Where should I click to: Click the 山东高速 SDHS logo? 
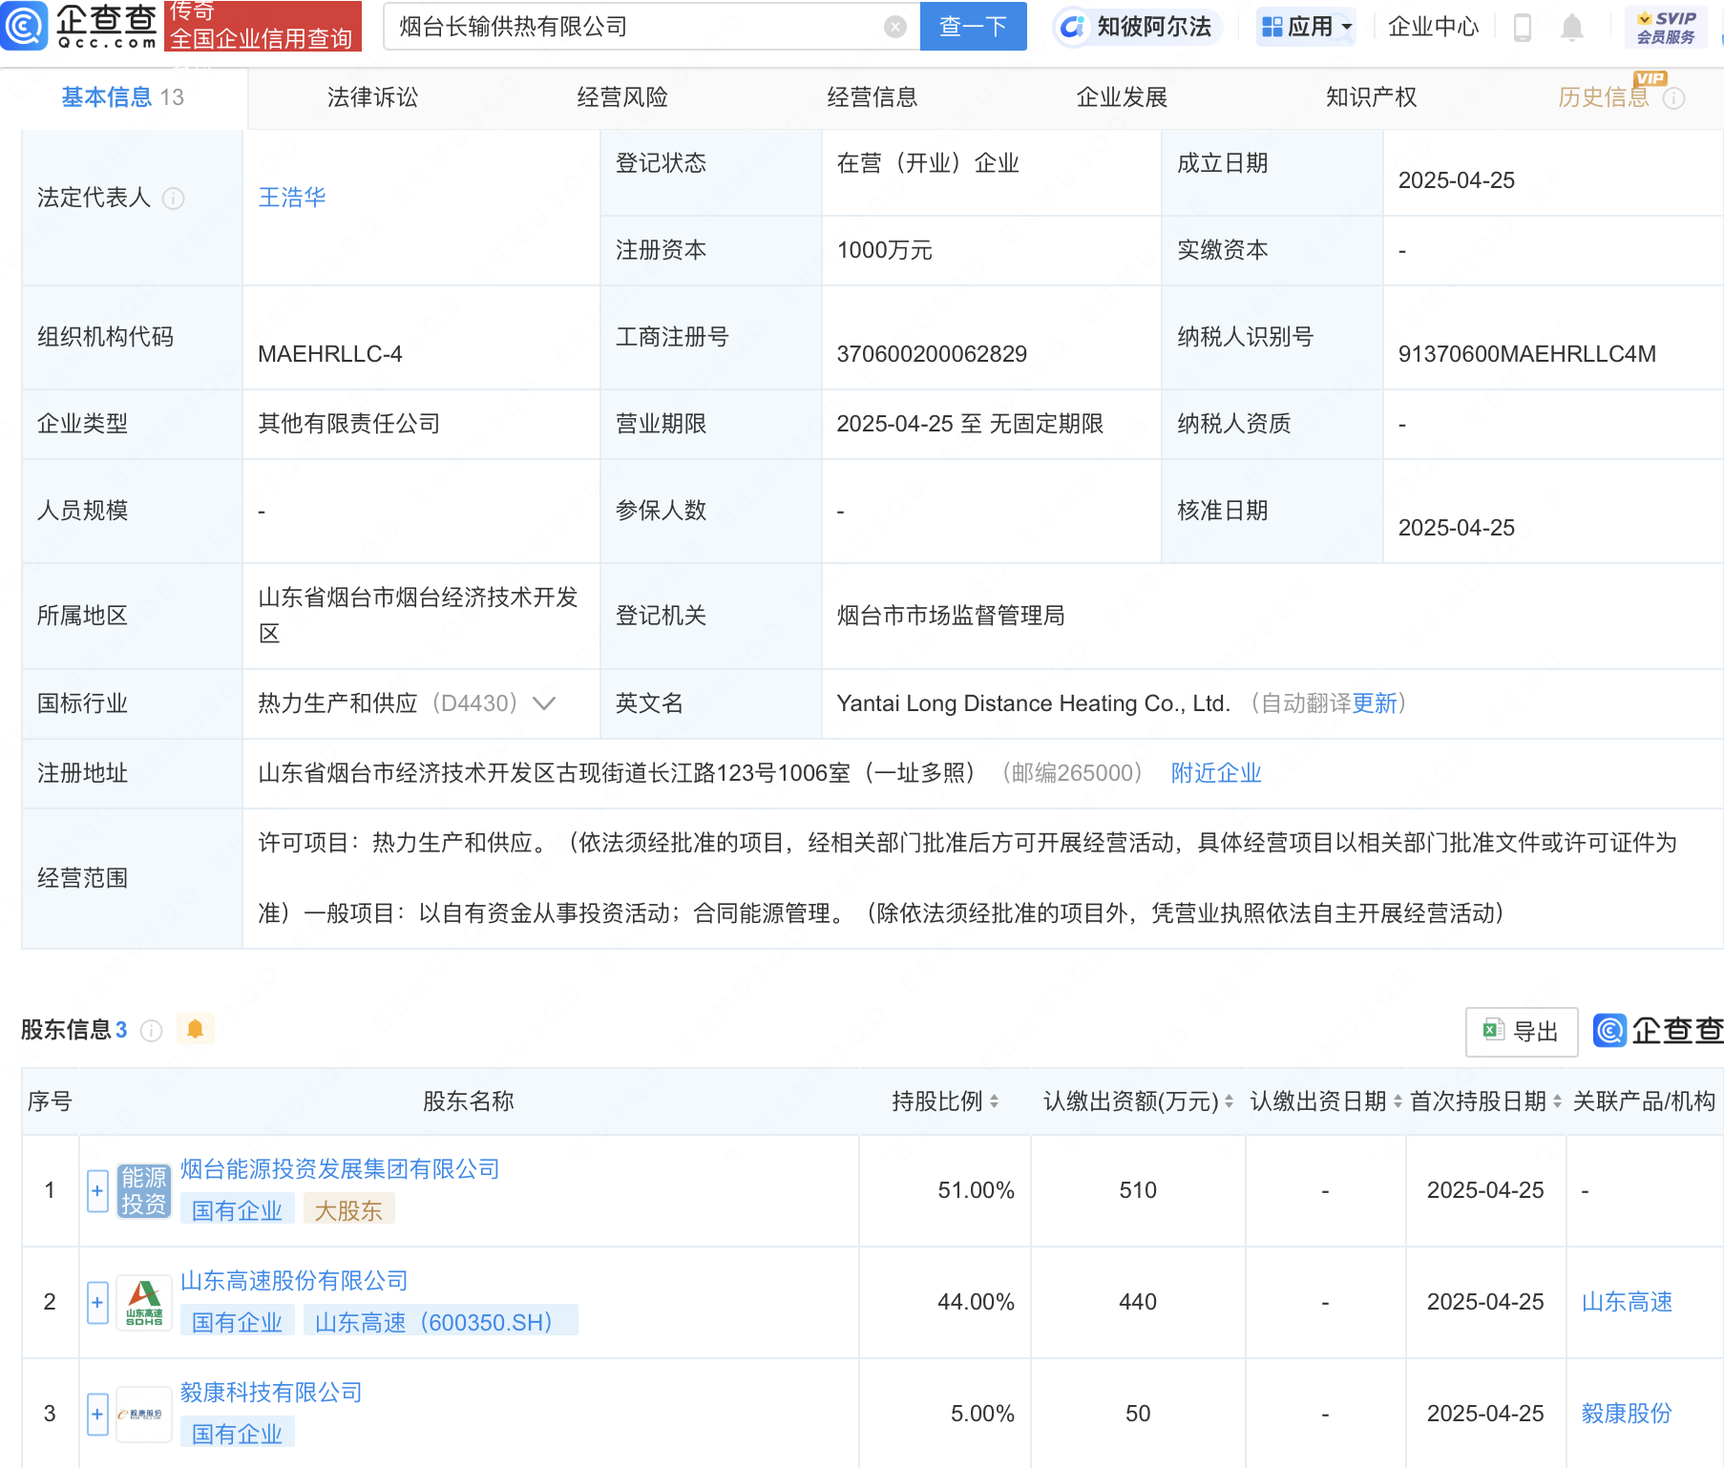point(144,1302)
